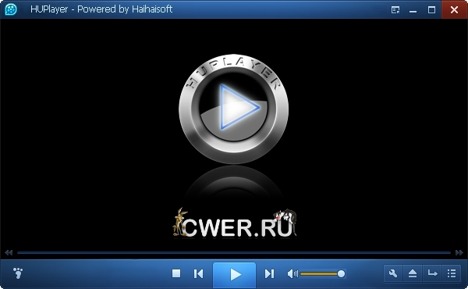Click the rewind double-arrow icon by the seek bar
This screenshot has height=289, width=468.
pos(9,252)
